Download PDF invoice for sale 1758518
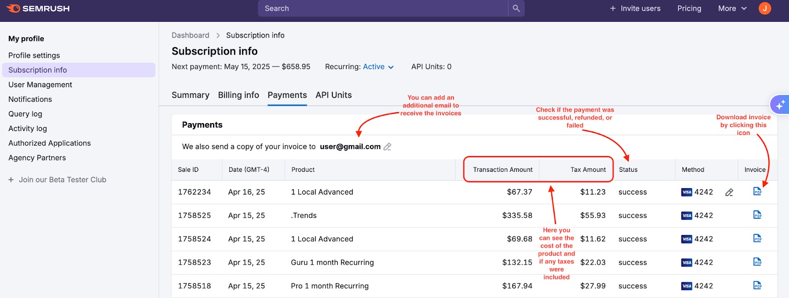Screen dimensions: 789x298 click(x=757, y=285)
